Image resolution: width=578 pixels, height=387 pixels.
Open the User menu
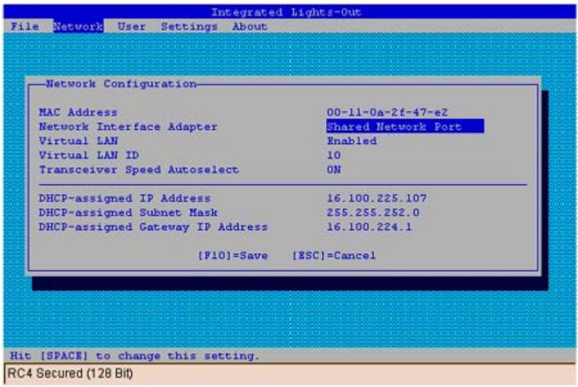(132, 26)
